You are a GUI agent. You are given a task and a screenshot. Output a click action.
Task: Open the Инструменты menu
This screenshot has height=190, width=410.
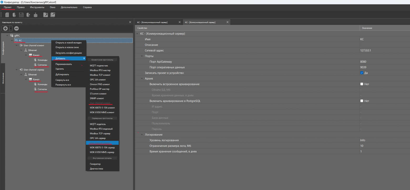37,7
